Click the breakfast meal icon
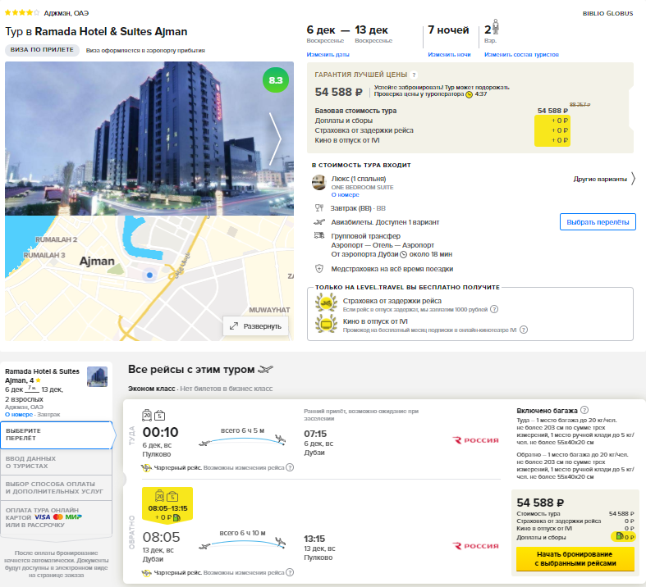Screen dimensions: 646x587 pyautogui.click(x=319, y=208)
